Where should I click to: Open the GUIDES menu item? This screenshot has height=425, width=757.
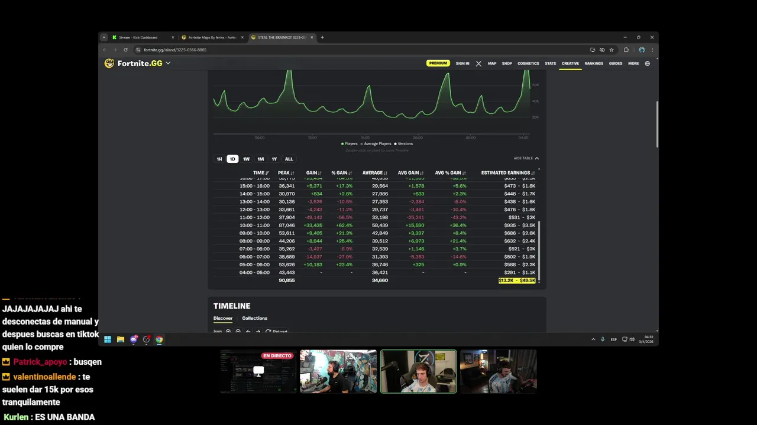[616, 63]
